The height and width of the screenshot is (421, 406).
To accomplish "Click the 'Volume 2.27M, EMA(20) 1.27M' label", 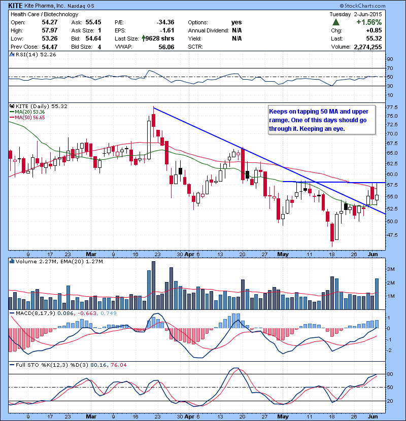I will coord(59,261).
